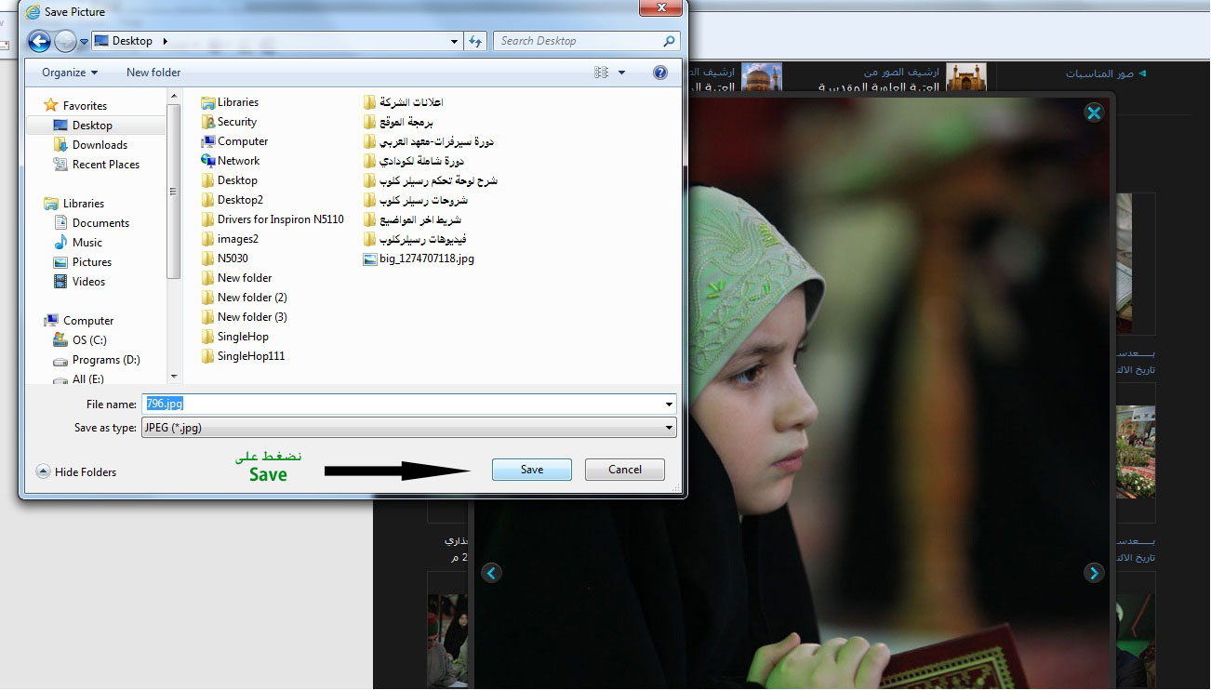Collapse dialog using Hide Folders toggle
The height and width of the screenshot is (690, 1211).
(x=76, y=471)
